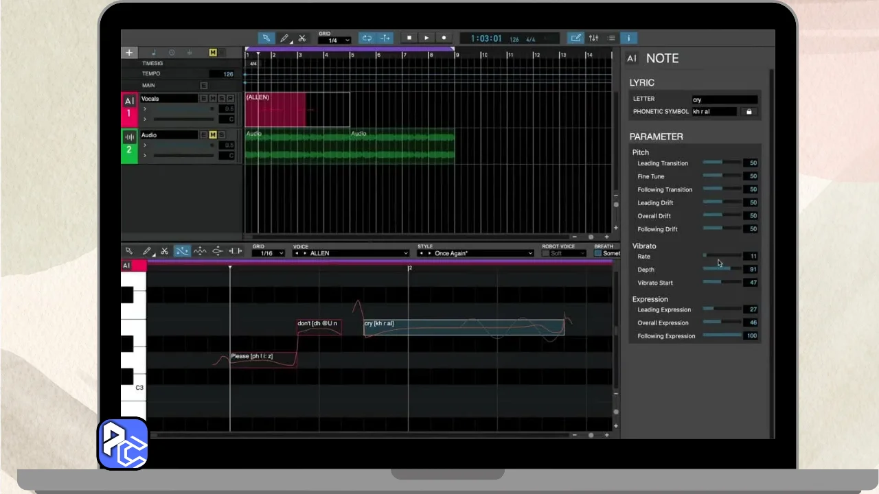Viewport: 879px width, 494px height.
Task: Click the Vibrato Depth slider
Action: (x=722, y=270)
